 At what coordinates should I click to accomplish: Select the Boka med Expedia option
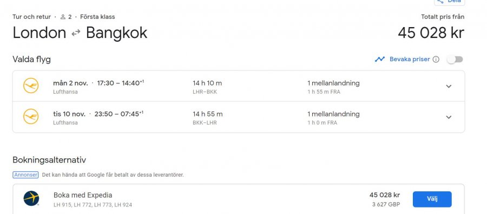pyautogui.click(x=432, y=199)
